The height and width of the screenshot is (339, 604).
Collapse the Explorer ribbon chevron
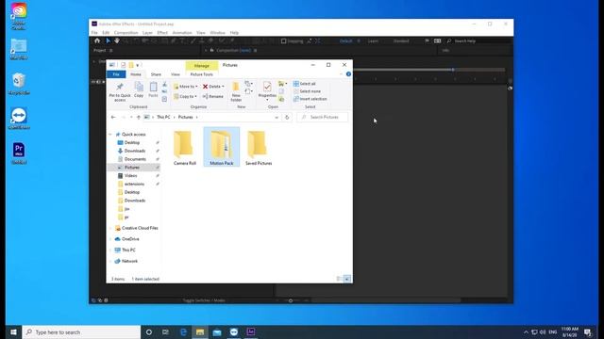click(x=342, y=74)
